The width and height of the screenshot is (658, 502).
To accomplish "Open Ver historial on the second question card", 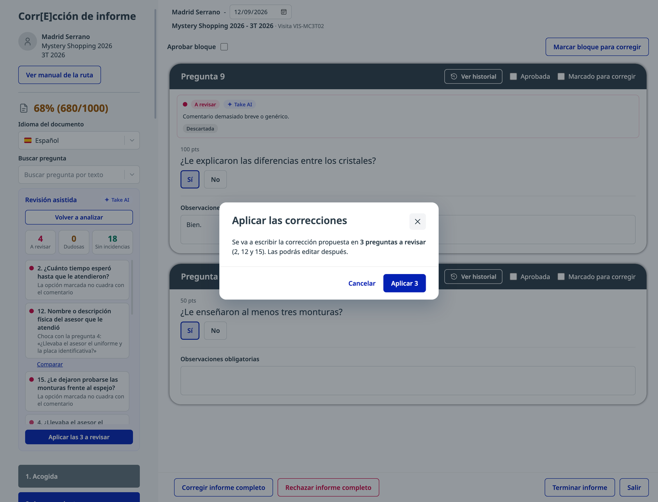I will pos(473,276).
